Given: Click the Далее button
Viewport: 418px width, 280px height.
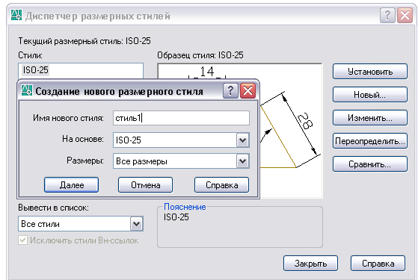Looking at the screenshot, I should tap(72, 184).
